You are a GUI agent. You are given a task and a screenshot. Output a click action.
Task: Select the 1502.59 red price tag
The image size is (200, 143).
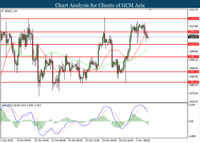click(x=193, y=44)
